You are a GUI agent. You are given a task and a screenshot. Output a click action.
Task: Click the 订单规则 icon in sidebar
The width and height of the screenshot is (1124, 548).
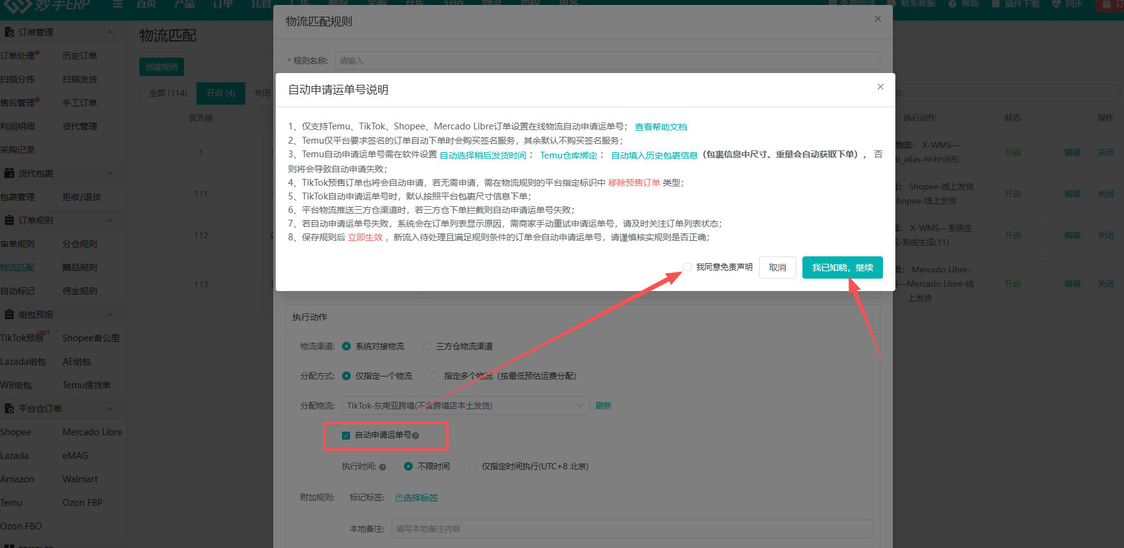[x=9, y=220]
